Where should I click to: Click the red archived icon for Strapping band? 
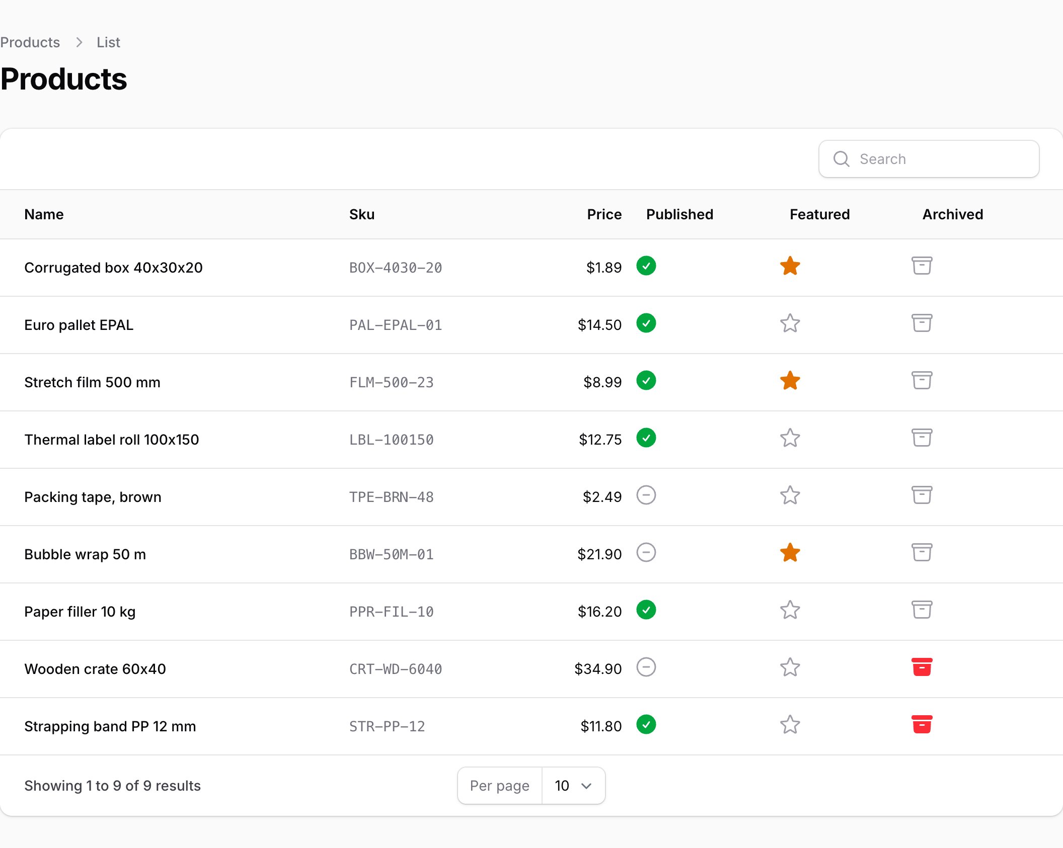pos(922,724)
